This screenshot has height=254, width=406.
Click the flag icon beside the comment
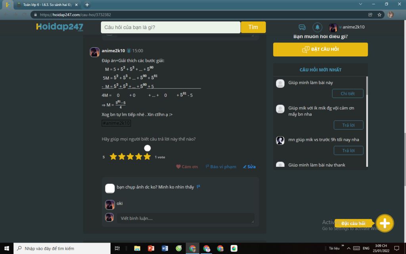(198, 187)
